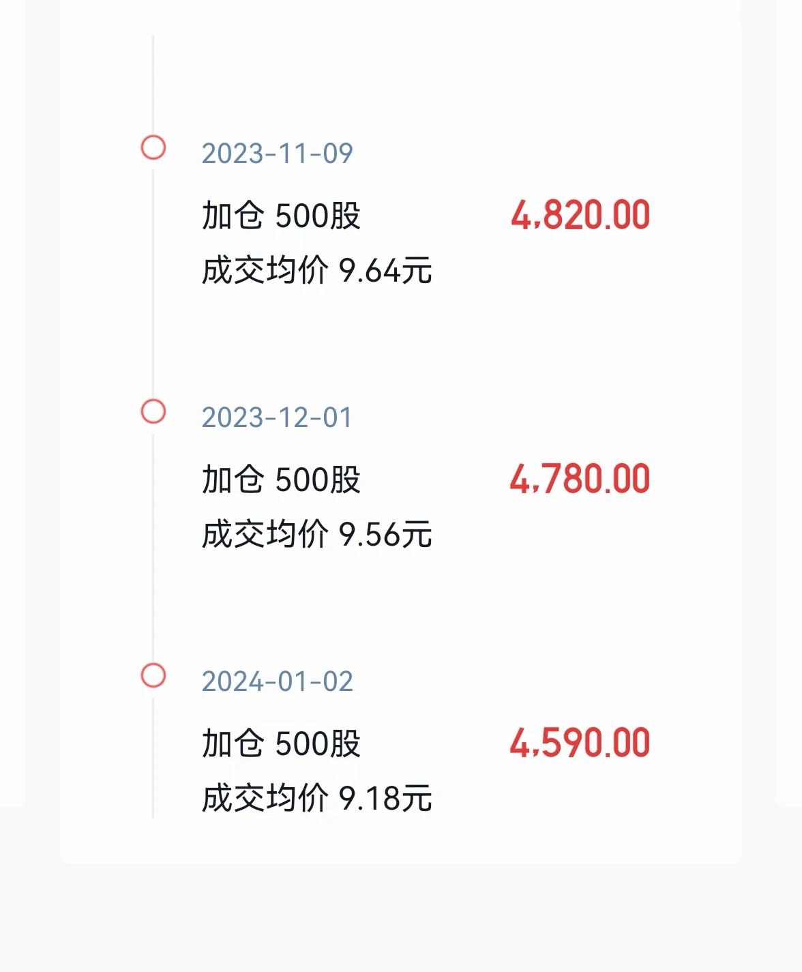Click 加仓 500股 entry dated 2023-11-09
This screenshot has height=972, width=802.
point(281,216)
